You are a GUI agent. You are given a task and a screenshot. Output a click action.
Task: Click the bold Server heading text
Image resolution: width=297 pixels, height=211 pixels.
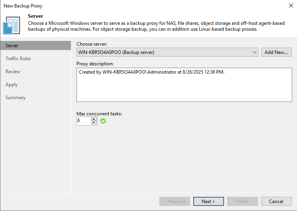[x=35, y=16]
